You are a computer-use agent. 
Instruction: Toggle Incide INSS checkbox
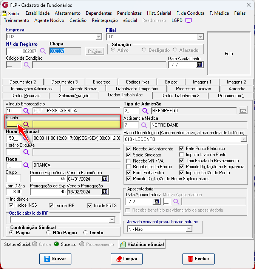pyautogui.click(x=11, y=205)
